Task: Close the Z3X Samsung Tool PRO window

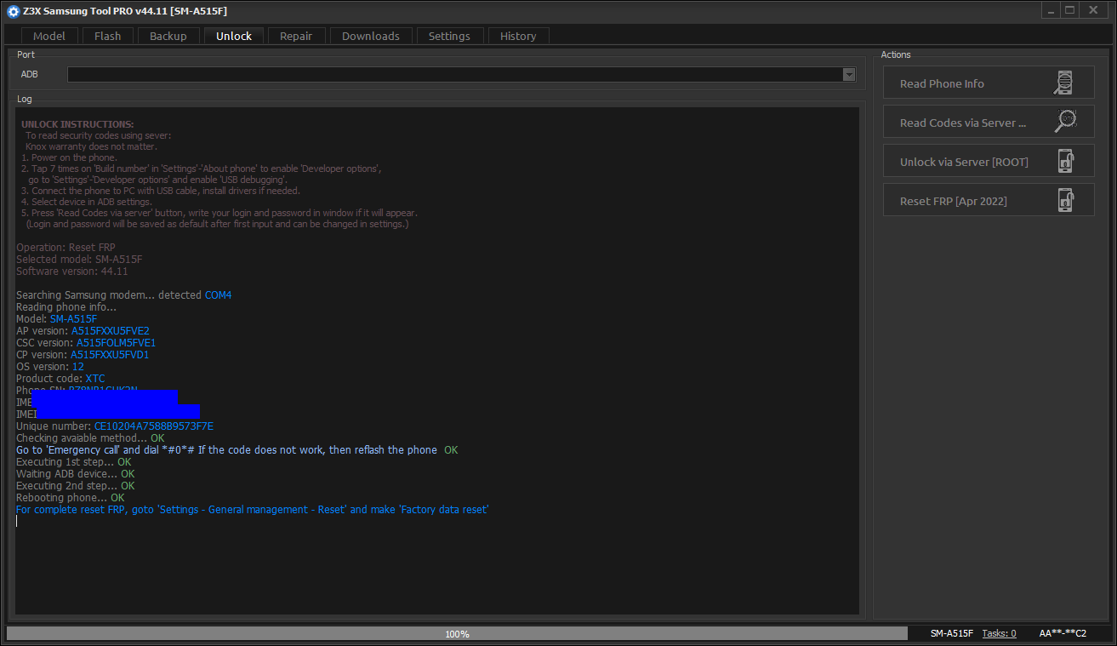Action: click(1096, 10)
